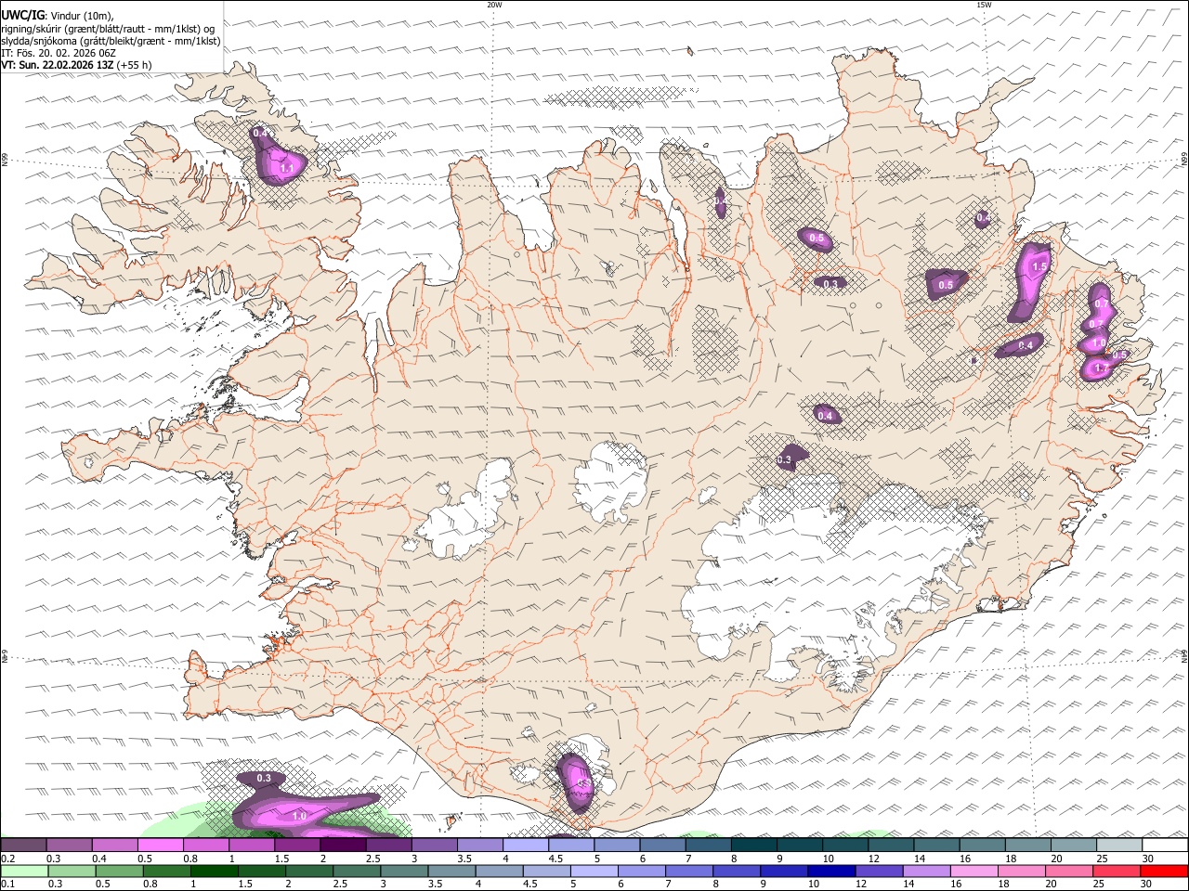Click the purple snow patch on the south coast glacier
Screen dimensions: 1189x891
(574, 782)
